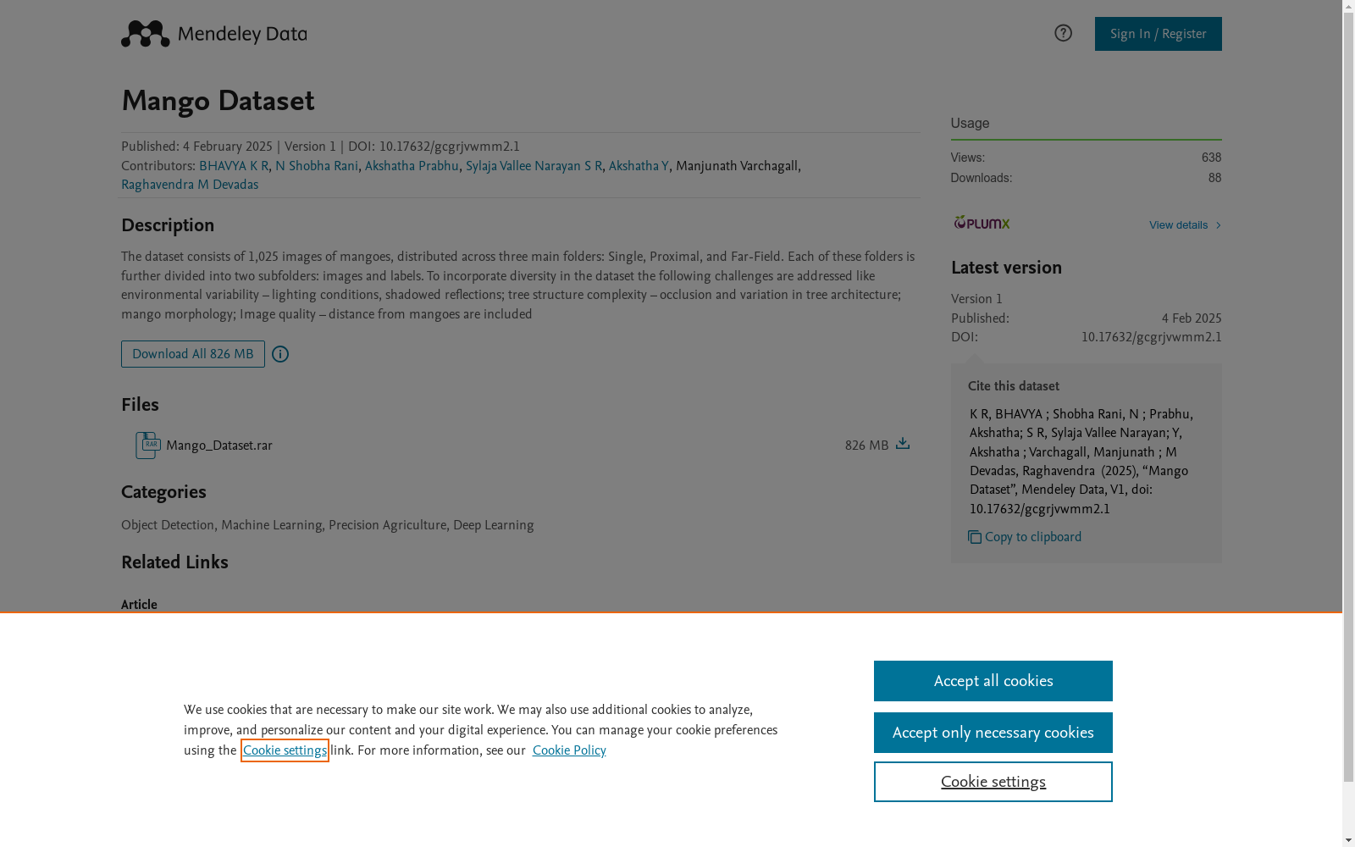Open contributor BHAVYA K R profile
This screenshot has height=847, width=1355.
coord(234,166)
